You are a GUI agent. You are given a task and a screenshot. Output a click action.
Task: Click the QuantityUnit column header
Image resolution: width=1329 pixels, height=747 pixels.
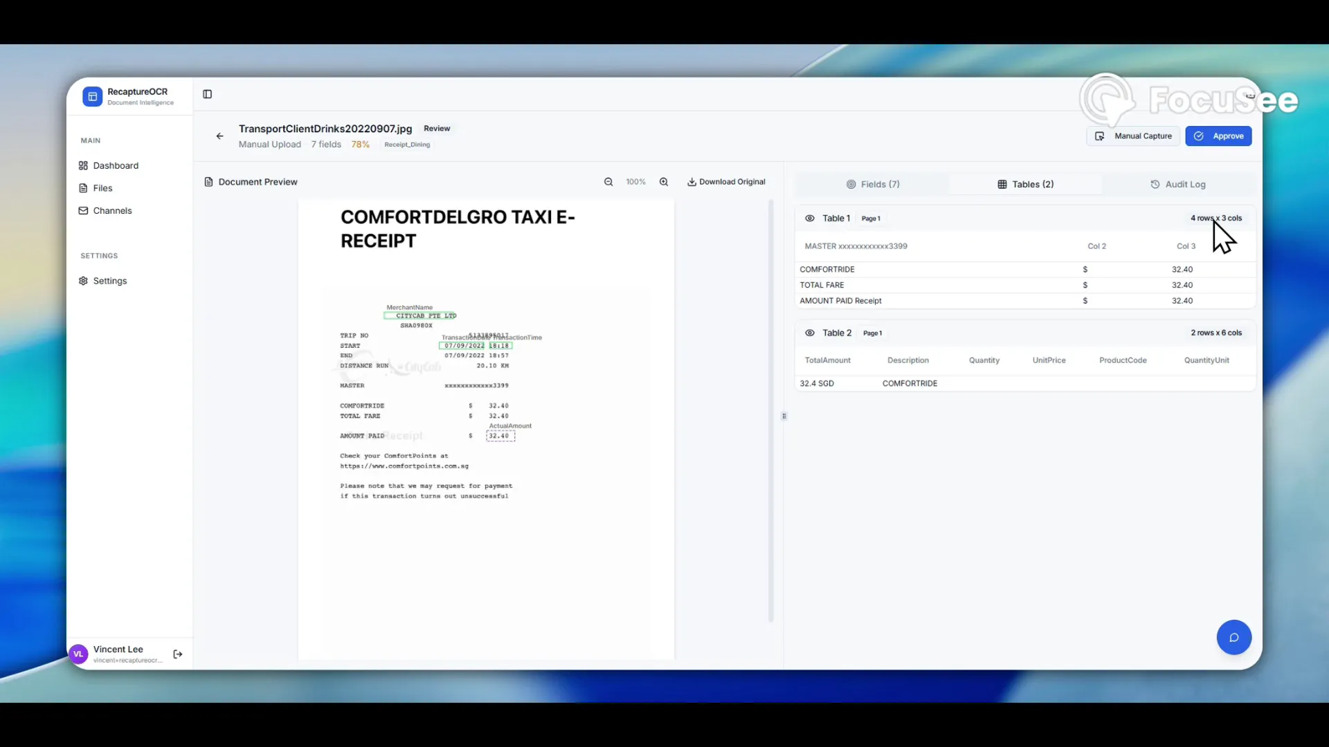tap(1206, 360)
